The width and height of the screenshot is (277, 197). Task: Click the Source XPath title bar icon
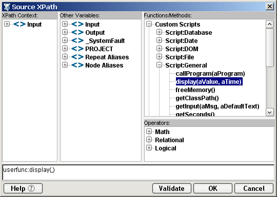pyautogui.click(x=7, y=7)
